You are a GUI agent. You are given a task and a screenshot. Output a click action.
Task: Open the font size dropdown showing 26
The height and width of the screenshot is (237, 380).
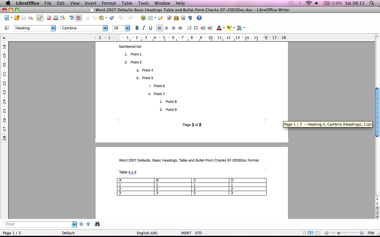pos(127,28)
